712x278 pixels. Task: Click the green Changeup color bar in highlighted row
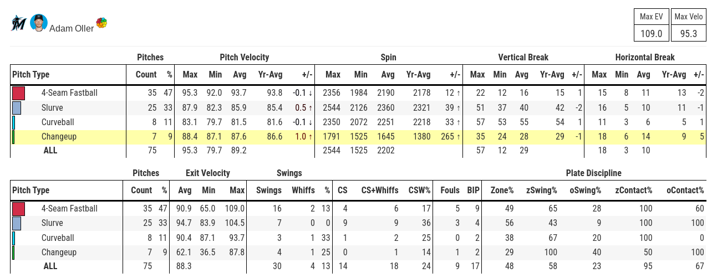(13, 136)
